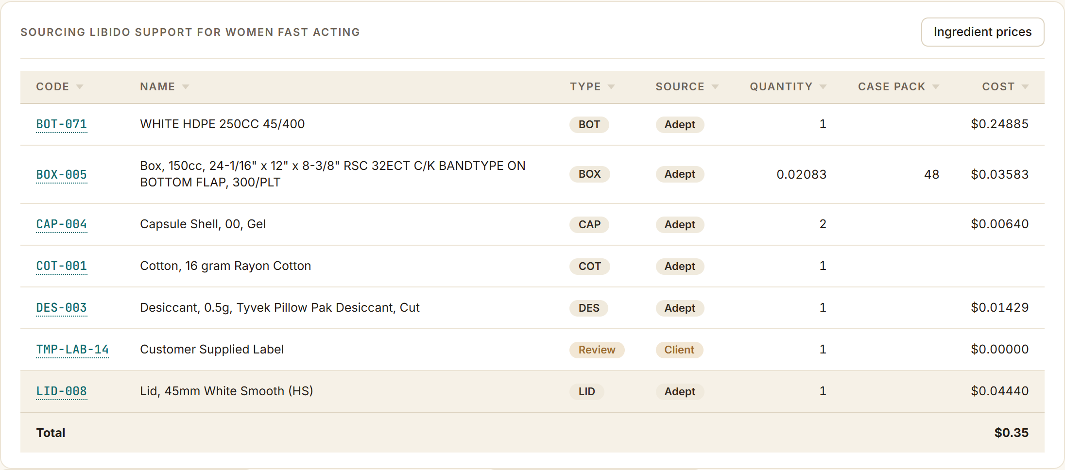1065x470 pixels.
Task: Sort by the CASE PACK column arrow
Action: pos(936,87)
